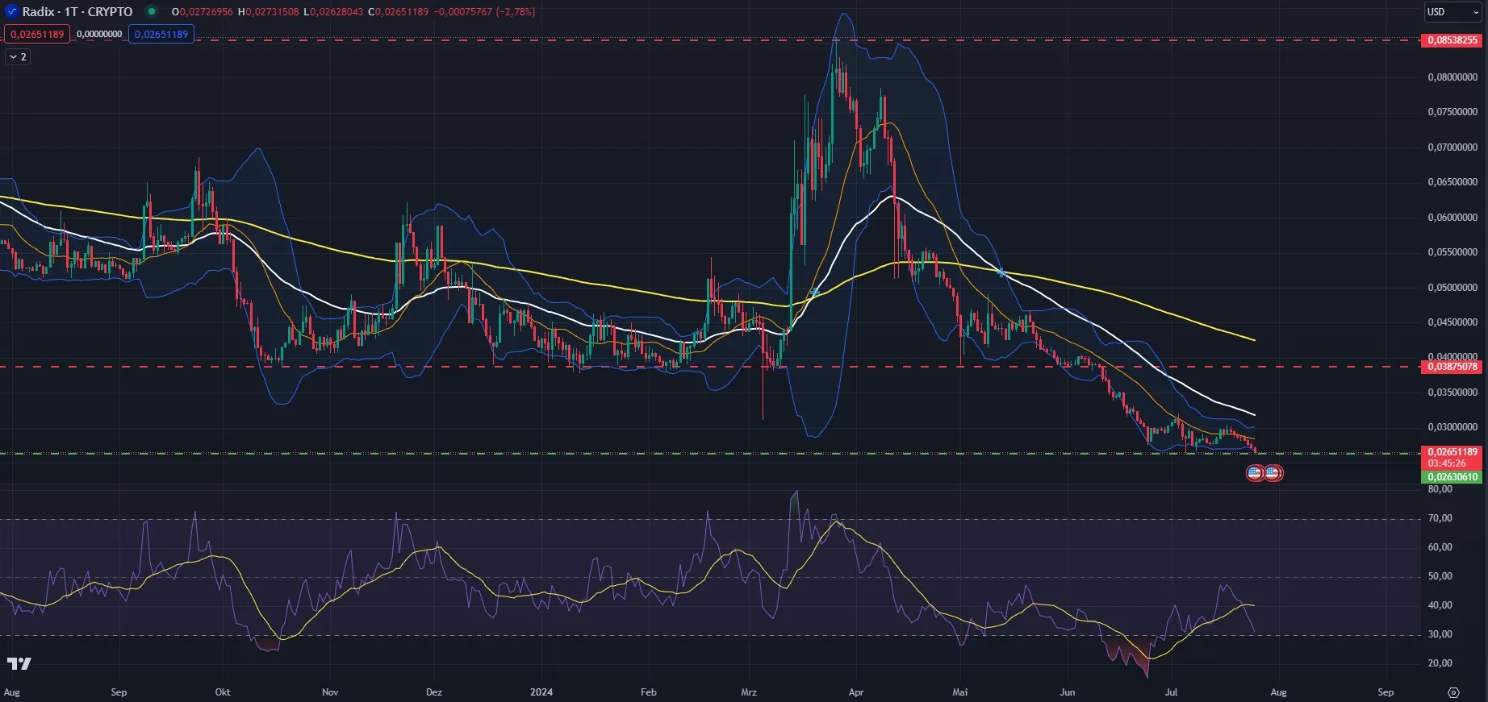The image size is (1488, 702).
Task: Click the RSI scale 60,00 label
Action: point(1440,547)
